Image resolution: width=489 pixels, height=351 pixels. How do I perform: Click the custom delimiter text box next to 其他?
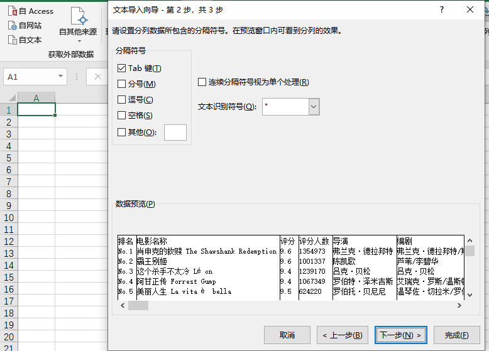(x=175, y=132)
